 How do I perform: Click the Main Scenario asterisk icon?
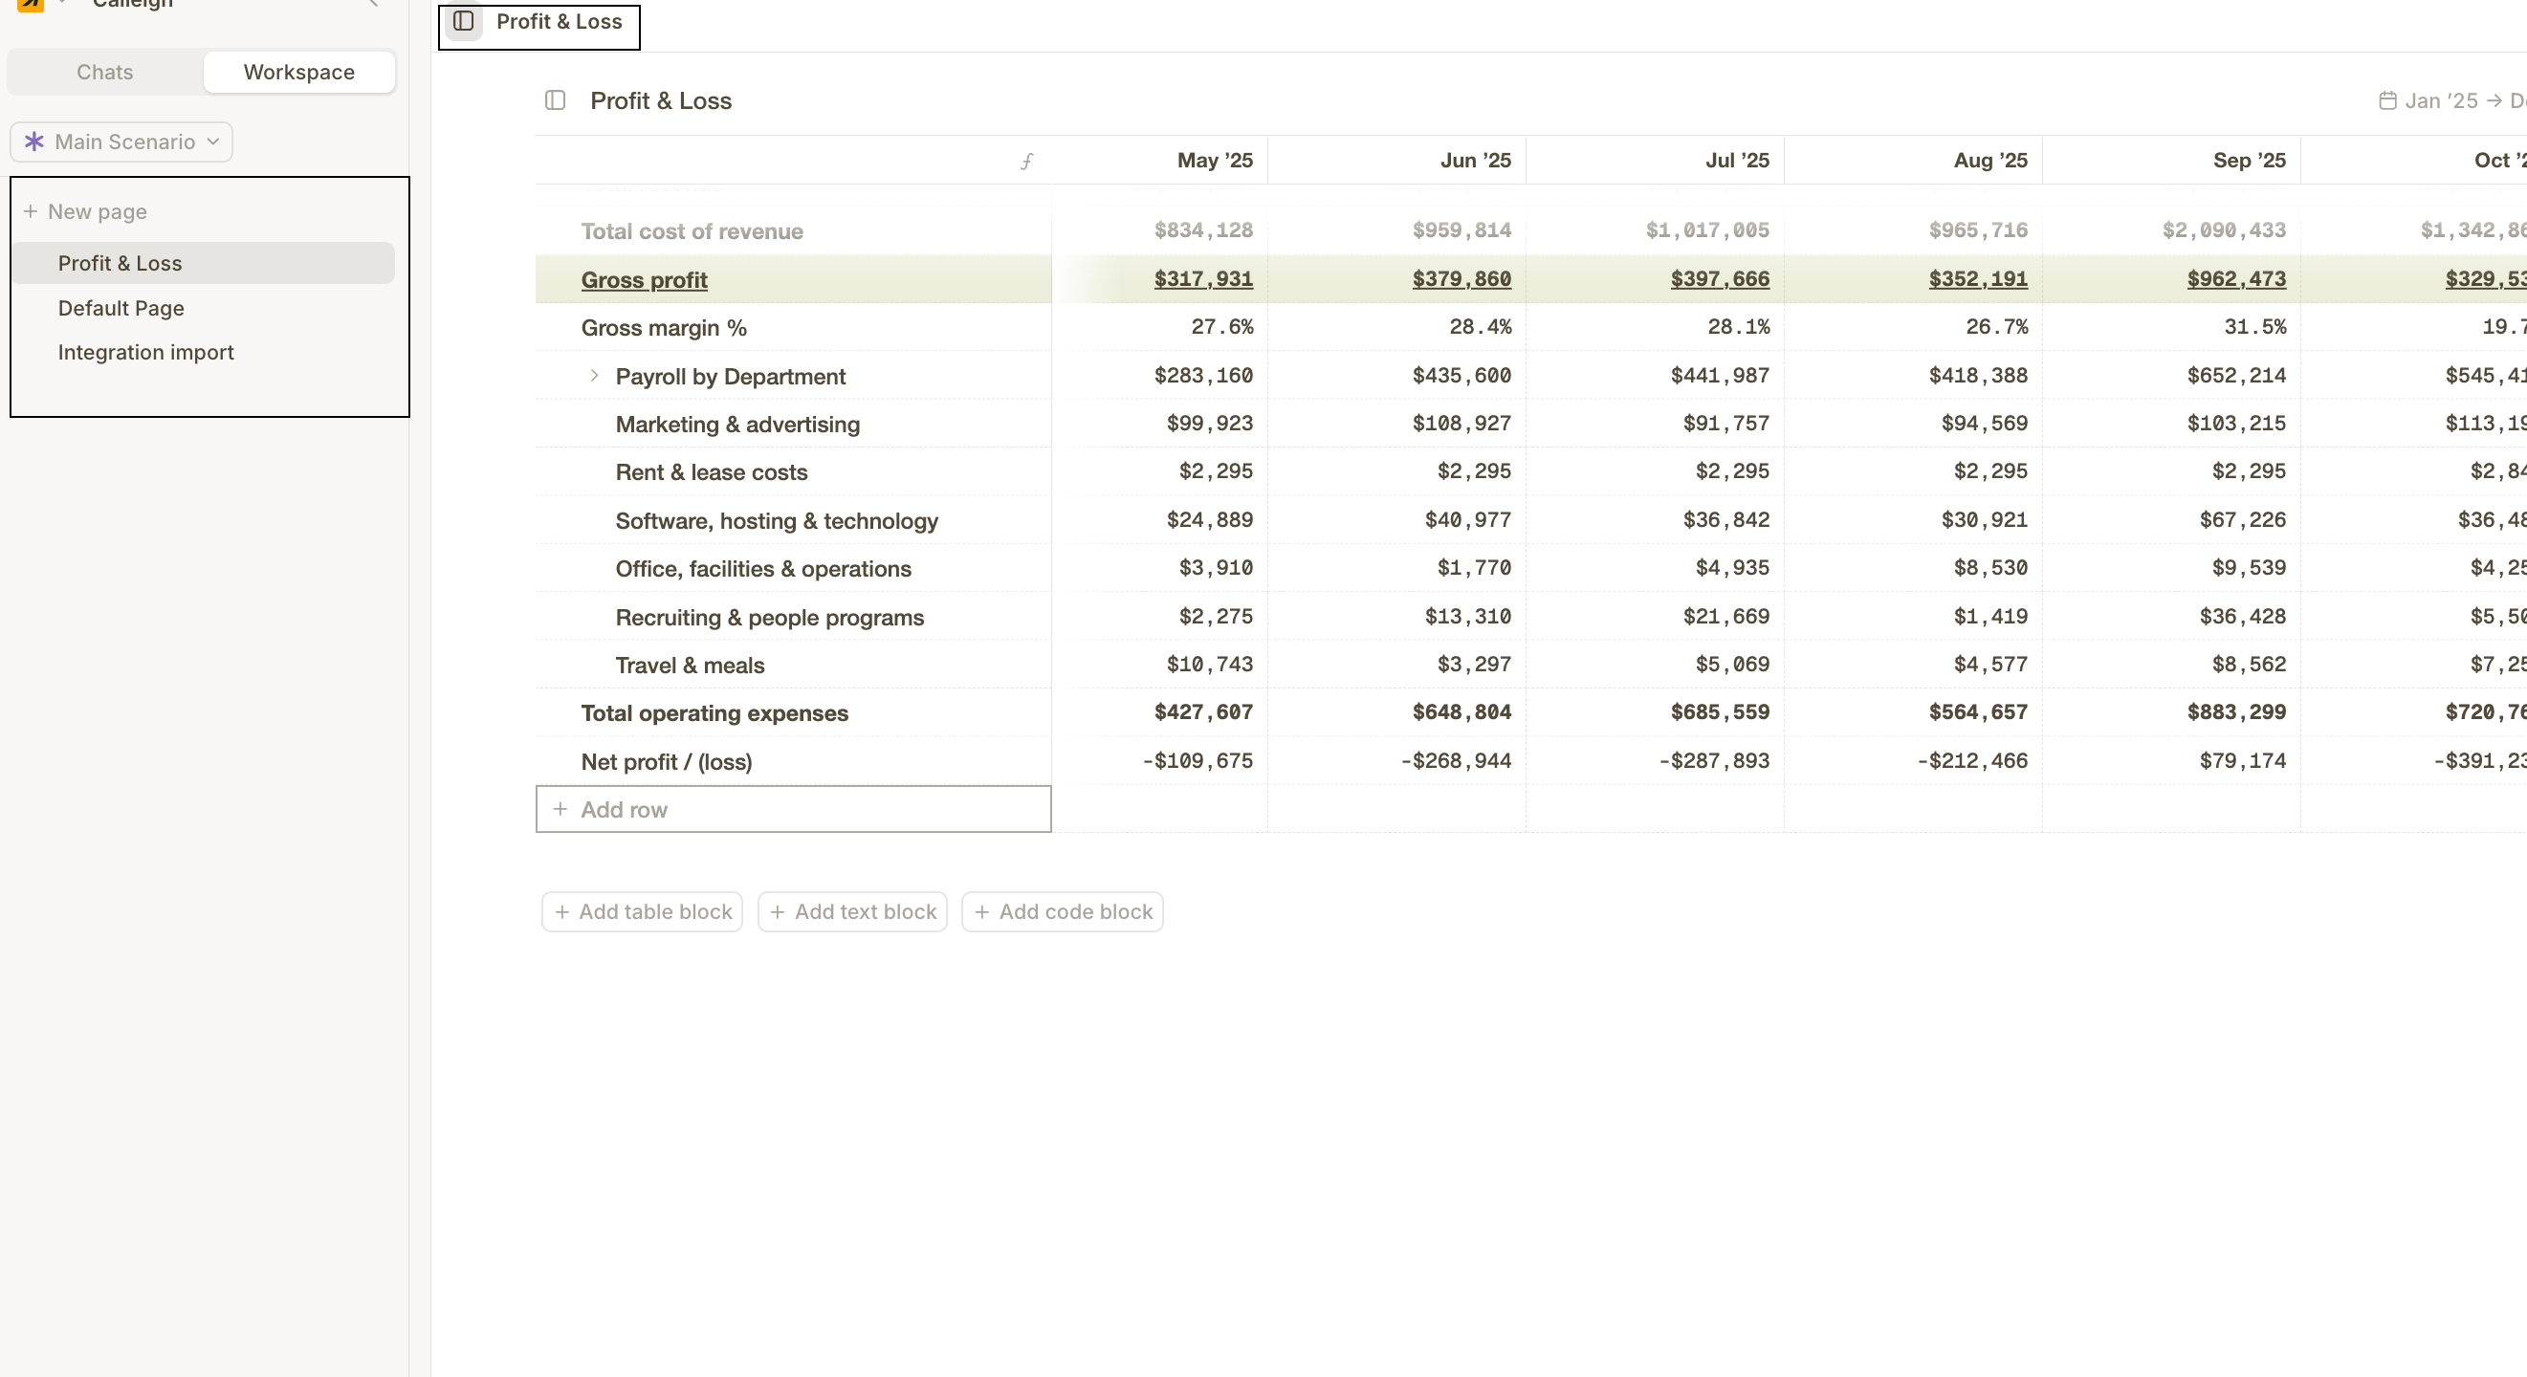(x=34, y=142)
